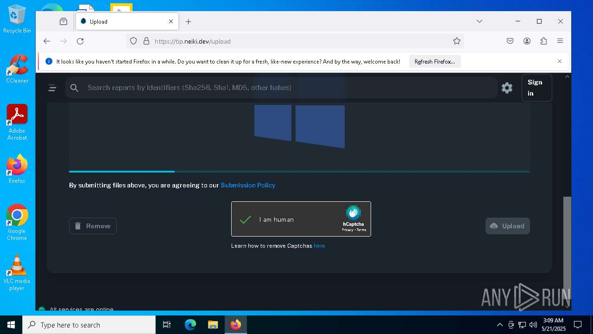Click the Sign in button
593x334 pixels.
536,88
